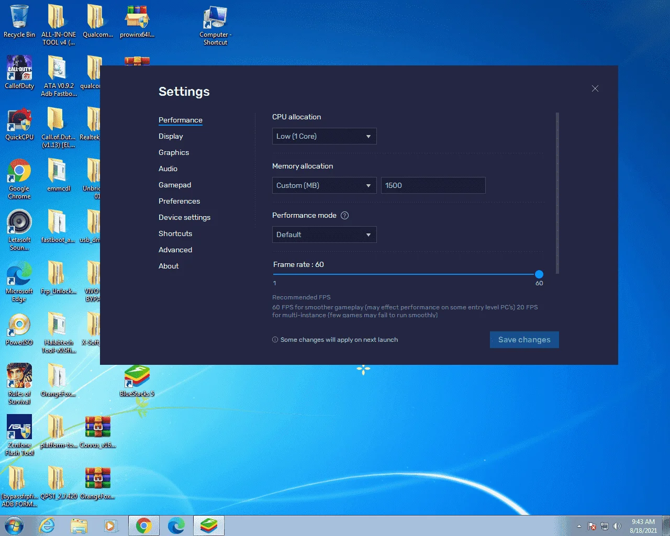Open the media player taskbar icon
This screenshot has width=670, height=536.
(111, 526)
